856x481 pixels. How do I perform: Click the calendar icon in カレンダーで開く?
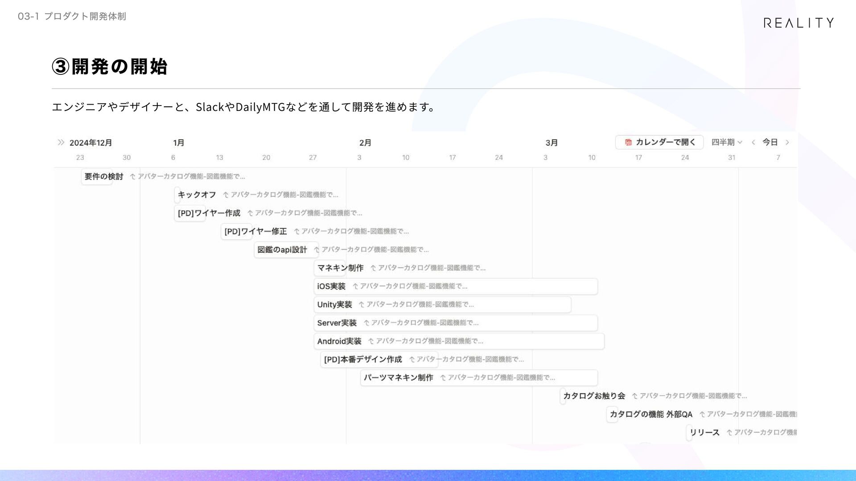pyautogui.click(x=628, y=143)
